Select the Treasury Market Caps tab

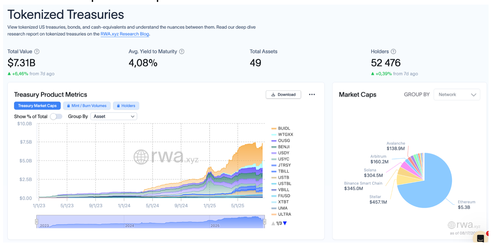(37, 106)
